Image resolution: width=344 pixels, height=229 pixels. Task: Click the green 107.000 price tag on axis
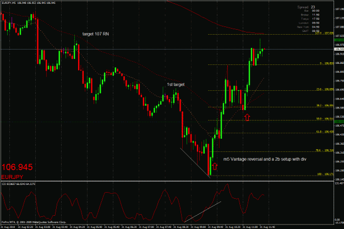339,40
